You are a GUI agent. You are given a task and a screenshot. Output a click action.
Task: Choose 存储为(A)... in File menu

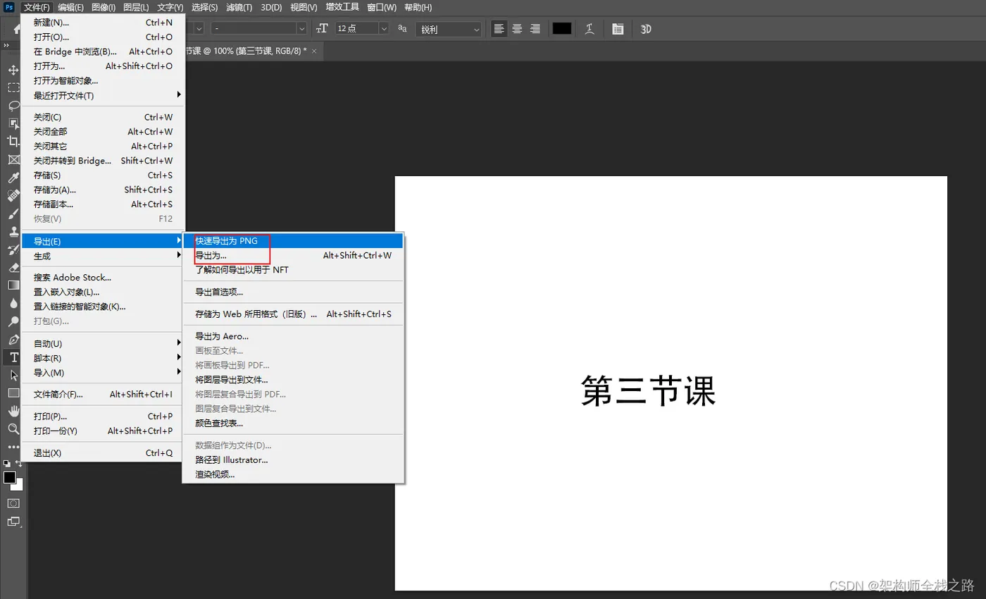click(103, 190)
